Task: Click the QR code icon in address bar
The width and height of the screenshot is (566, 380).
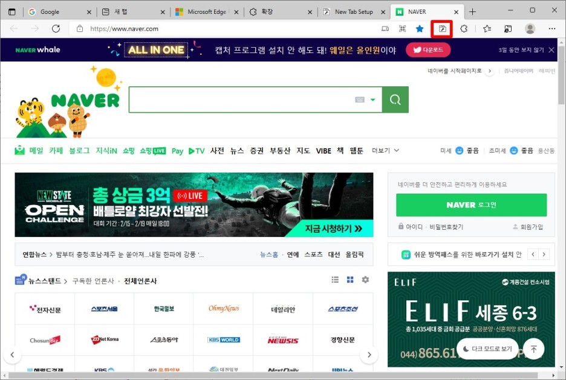Action: click(x=402, y=28)
